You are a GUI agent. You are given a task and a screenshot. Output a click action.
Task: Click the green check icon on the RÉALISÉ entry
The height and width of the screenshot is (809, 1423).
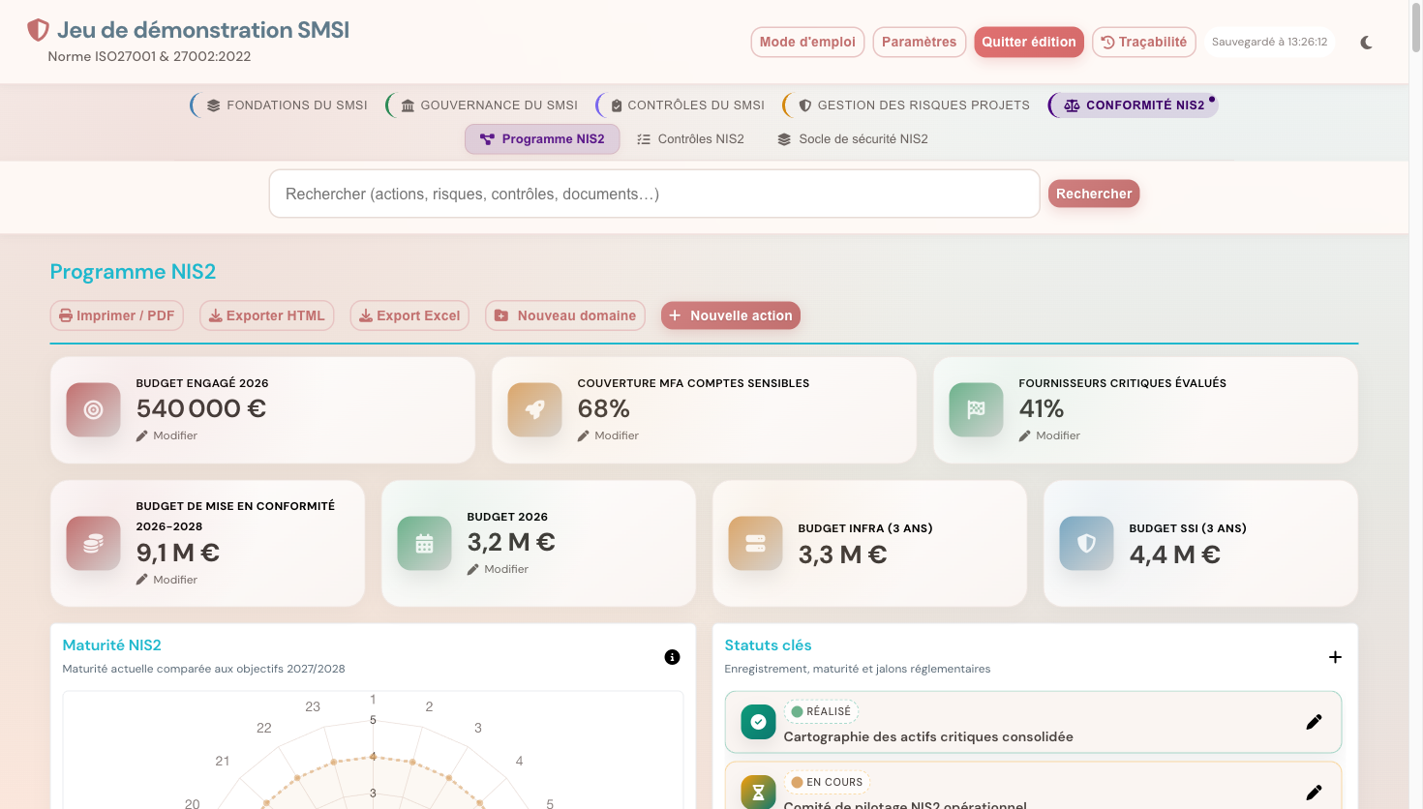[x=758, y=721]
